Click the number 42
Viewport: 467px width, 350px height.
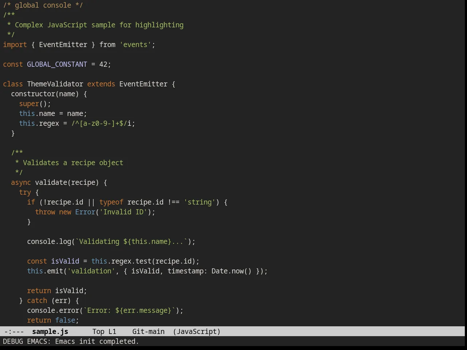point(103,64)
